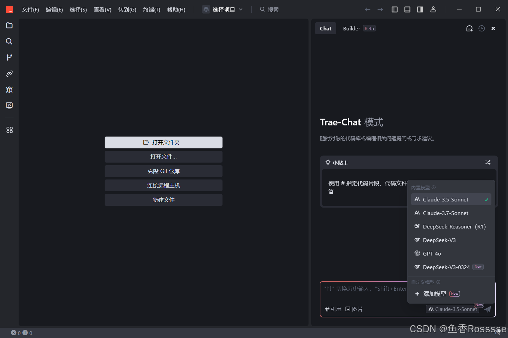Toggle the bottom panel layout icon

click(407, 9)
